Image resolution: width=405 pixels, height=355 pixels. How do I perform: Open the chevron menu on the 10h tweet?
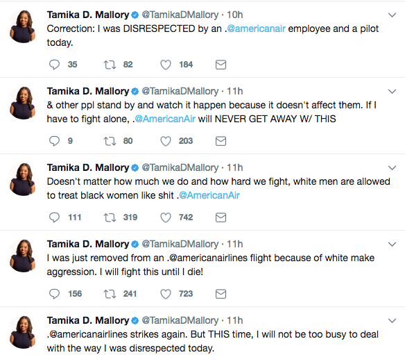(x=392, y=15)
